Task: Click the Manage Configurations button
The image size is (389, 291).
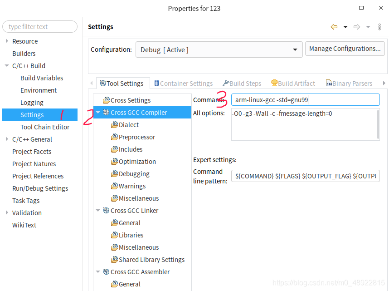Action: [345, 49]
